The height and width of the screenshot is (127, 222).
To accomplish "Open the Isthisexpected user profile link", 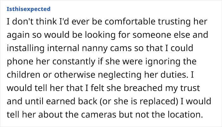I will (x=29, y=9).
